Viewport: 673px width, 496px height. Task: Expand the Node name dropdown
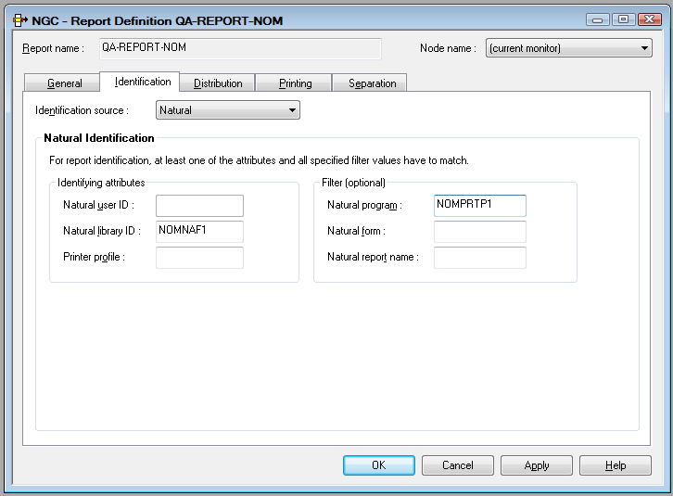568,48
